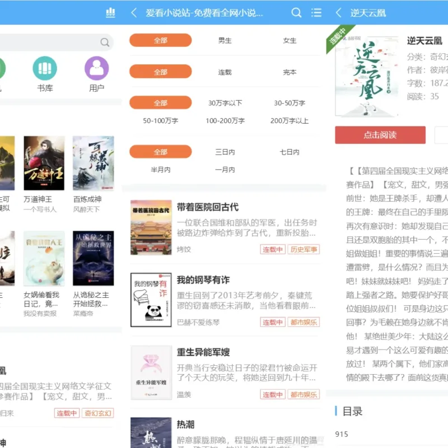Filter by 男生

pos(225,40)
